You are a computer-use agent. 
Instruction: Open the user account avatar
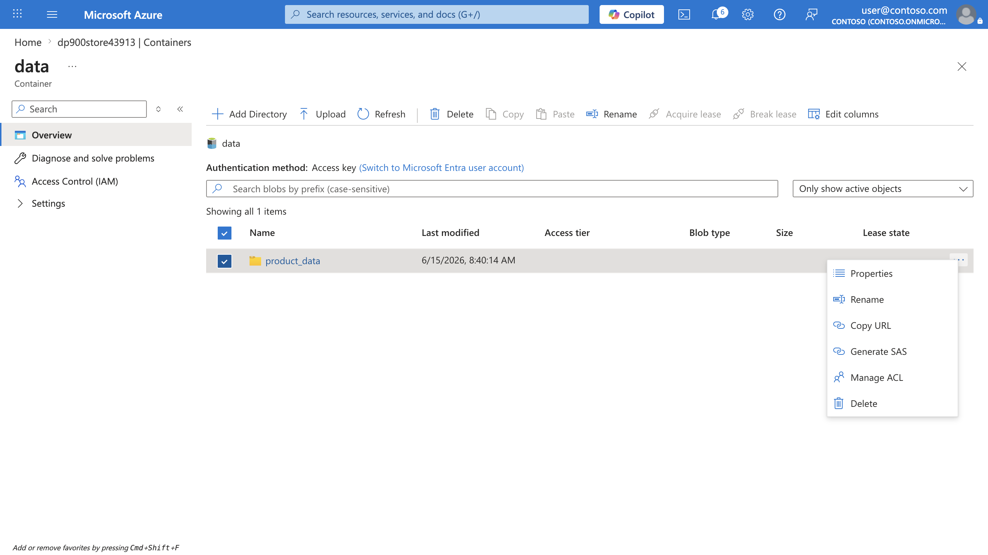coord(966,14)
